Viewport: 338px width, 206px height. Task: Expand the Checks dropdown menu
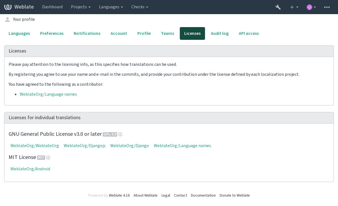point(140,7)
